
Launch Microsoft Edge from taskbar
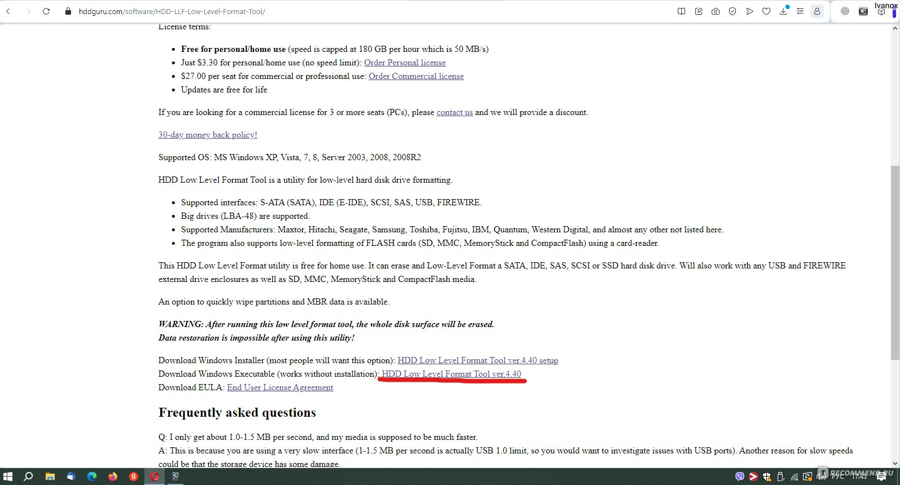tap(91, 477)
